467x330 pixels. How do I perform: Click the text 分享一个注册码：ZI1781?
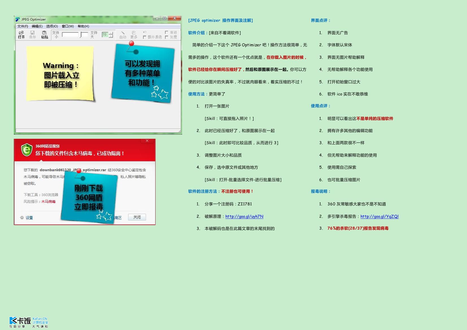coord(228,204)
